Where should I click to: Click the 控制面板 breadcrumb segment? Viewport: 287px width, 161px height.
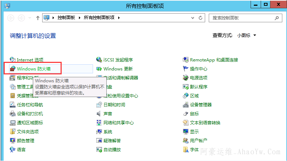pyautogui.click(x=66, y=18)
